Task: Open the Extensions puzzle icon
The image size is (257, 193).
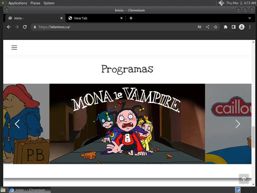Action: pyautogui.click(x=226, y=27)
